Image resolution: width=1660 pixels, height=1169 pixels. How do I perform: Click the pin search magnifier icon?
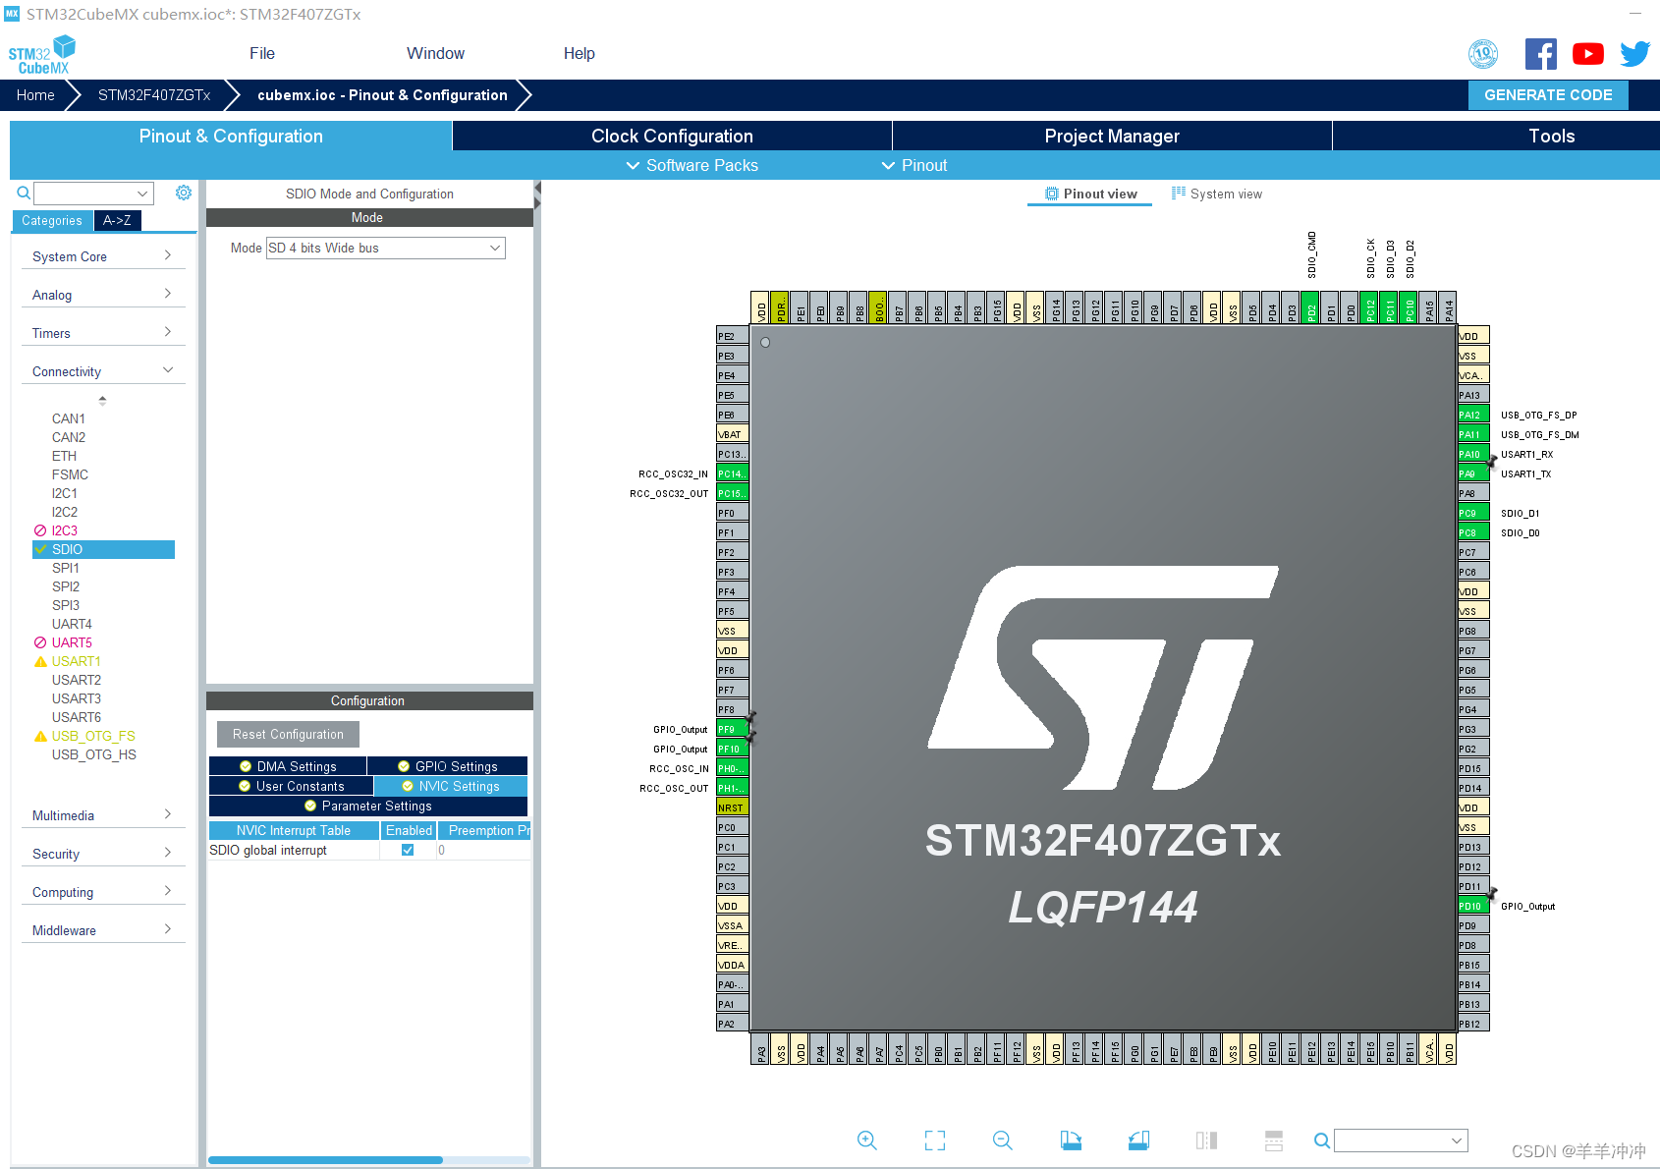(1322, 1141)
